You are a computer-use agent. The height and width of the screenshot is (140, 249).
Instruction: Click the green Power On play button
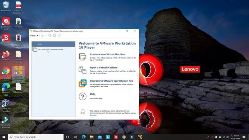[42, 36]
